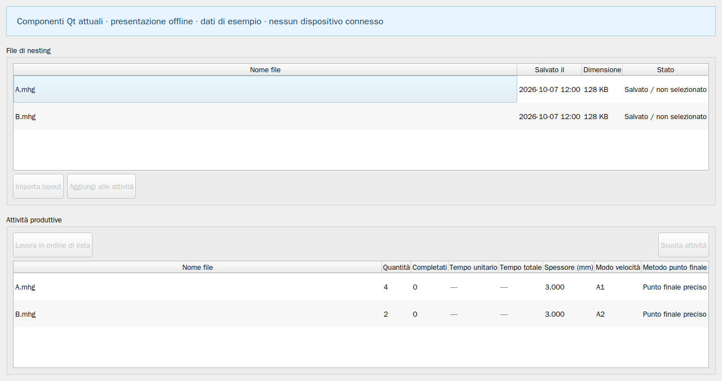Click the Modo velocità column header
This screenshot has height=381, width=722.
click(618, 268)
